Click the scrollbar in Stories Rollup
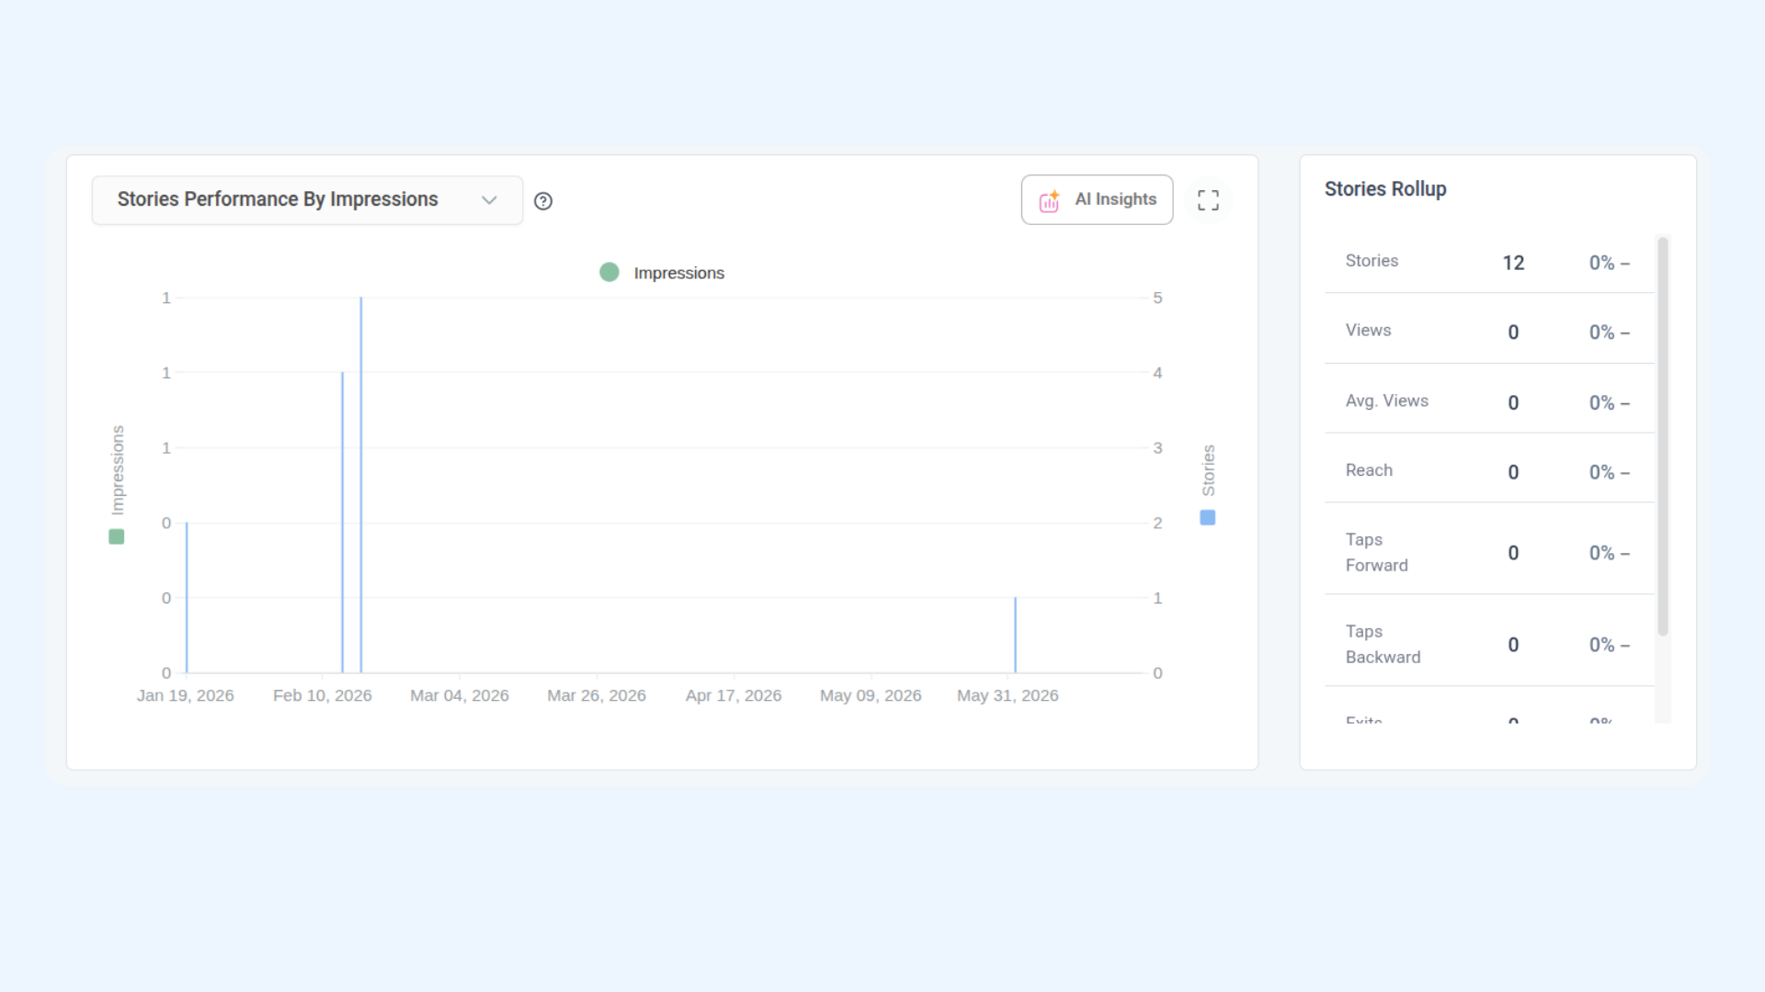This screenshot has height=992, width=1765. coord(1663,436)
